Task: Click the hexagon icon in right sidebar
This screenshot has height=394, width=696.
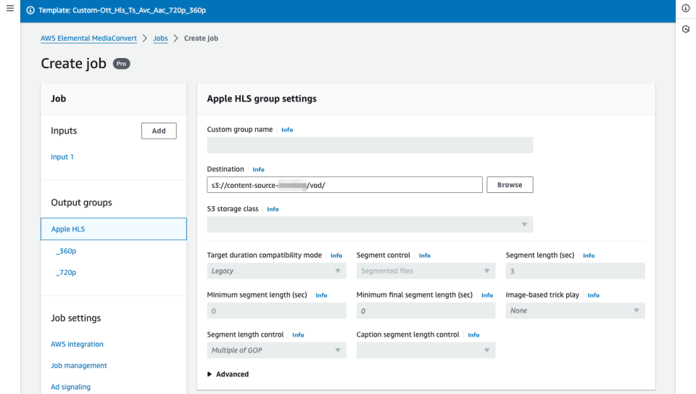Action: click(x=686, y=29)
